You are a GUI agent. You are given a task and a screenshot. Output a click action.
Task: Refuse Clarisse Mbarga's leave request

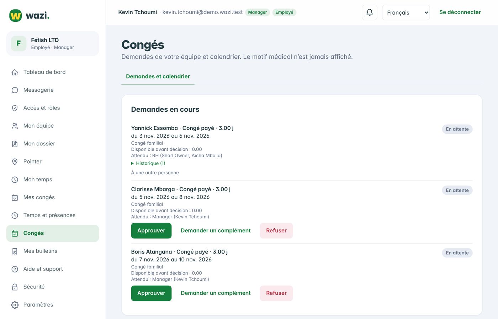coord(276,230)
